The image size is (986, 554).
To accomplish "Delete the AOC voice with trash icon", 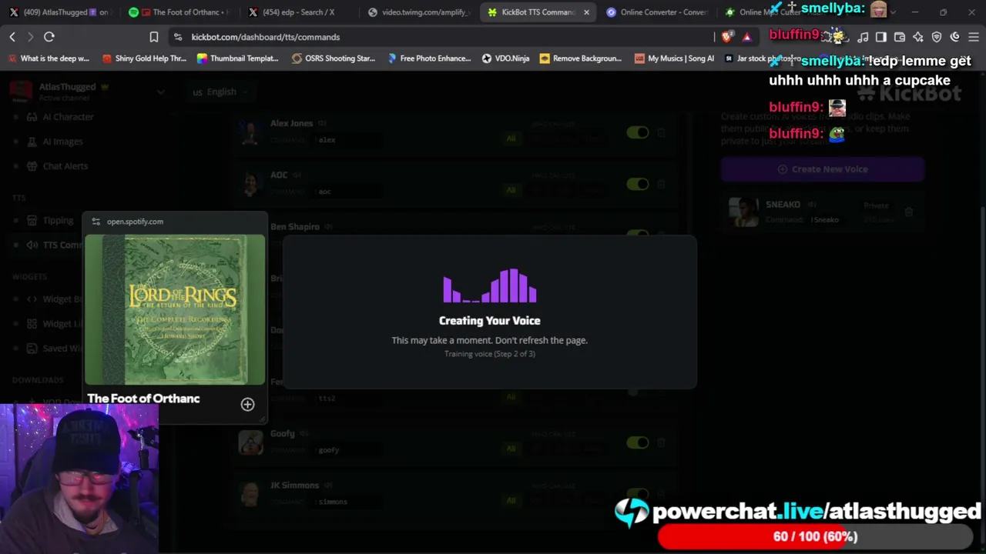I will click(661, 185).
